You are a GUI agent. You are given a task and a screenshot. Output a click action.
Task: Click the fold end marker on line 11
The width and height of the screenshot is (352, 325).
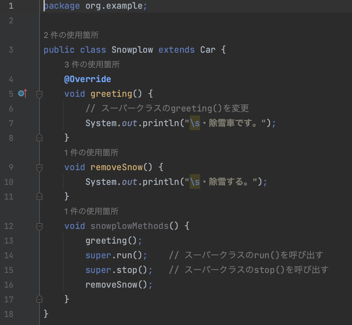(39, 197)
